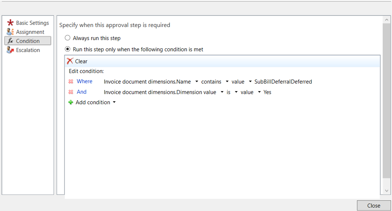Click Invoice document dimensions.Name text
Image resolution: width=392 pixels, height=211 pixels.
coord(147,82)
